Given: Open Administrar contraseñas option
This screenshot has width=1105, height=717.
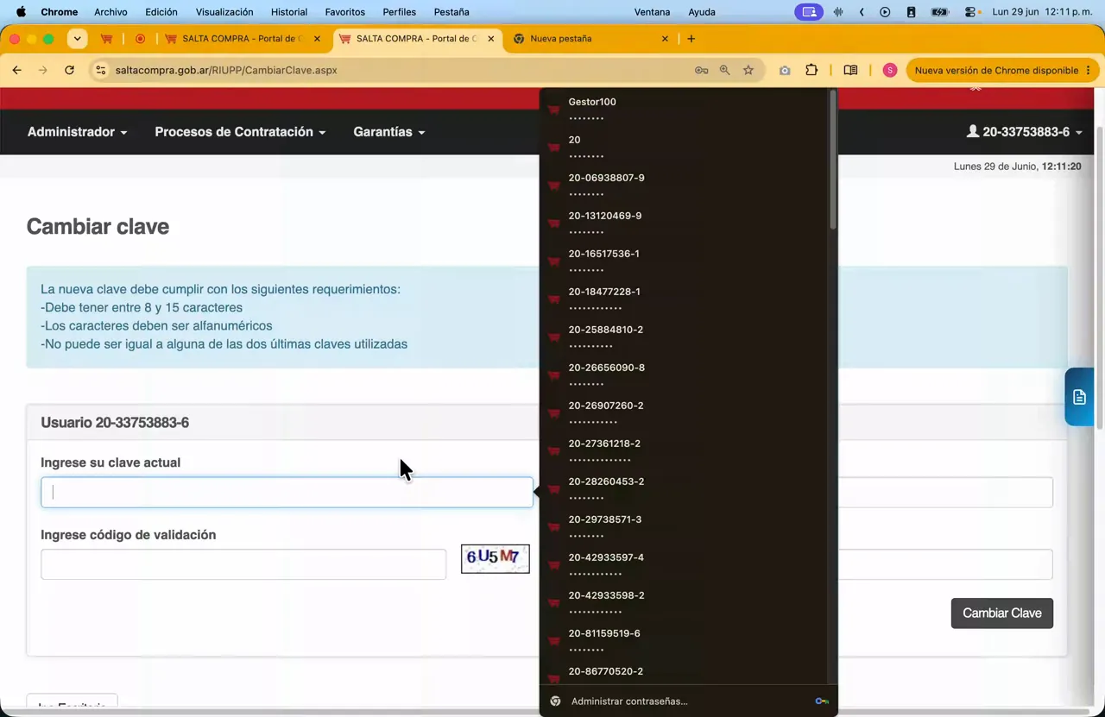Looking at the screenshot, I should click(688, 701).
